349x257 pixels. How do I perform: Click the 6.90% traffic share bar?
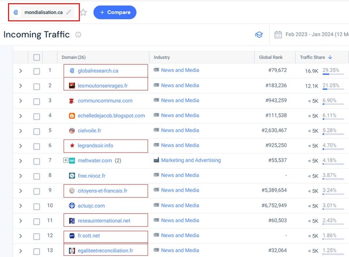click(x=333, y=104)
